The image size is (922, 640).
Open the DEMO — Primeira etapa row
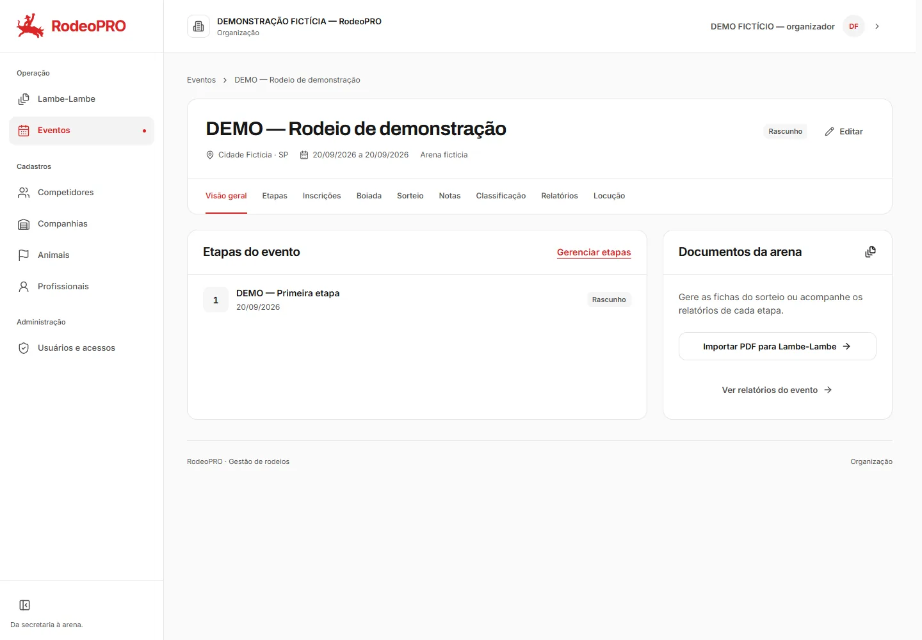[x=417, y=300]
